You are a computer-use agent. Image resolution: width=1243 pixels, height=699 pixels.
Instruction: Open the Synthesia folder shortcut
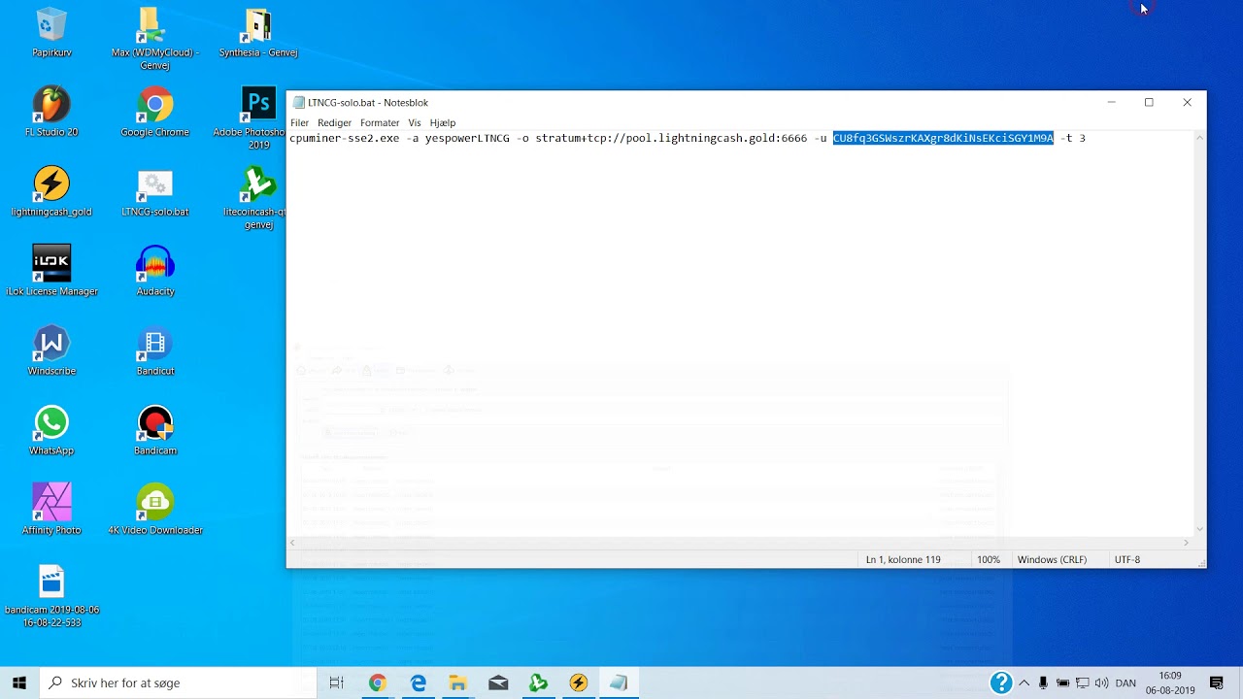[x=258, y=32]
